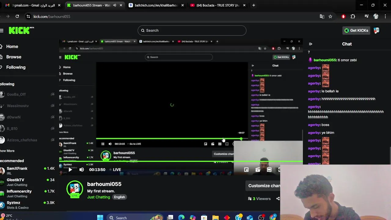Open Browse in the Kick sidebar
Screen dimensions: 391x220
[x=14, y=57]
